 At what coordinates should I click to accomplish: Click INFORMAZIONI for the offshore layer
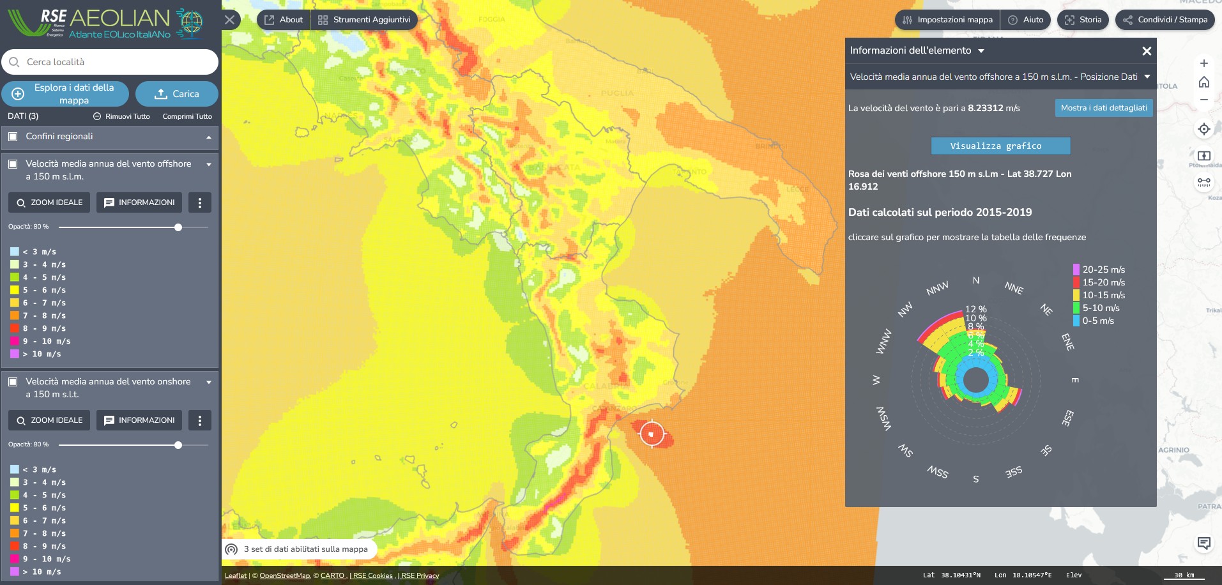[139, 202]
